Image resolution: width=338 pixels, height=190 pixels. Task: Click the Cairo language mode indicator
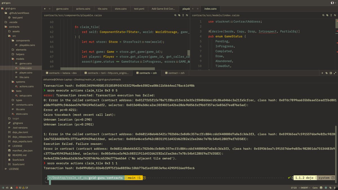point(315,187)
